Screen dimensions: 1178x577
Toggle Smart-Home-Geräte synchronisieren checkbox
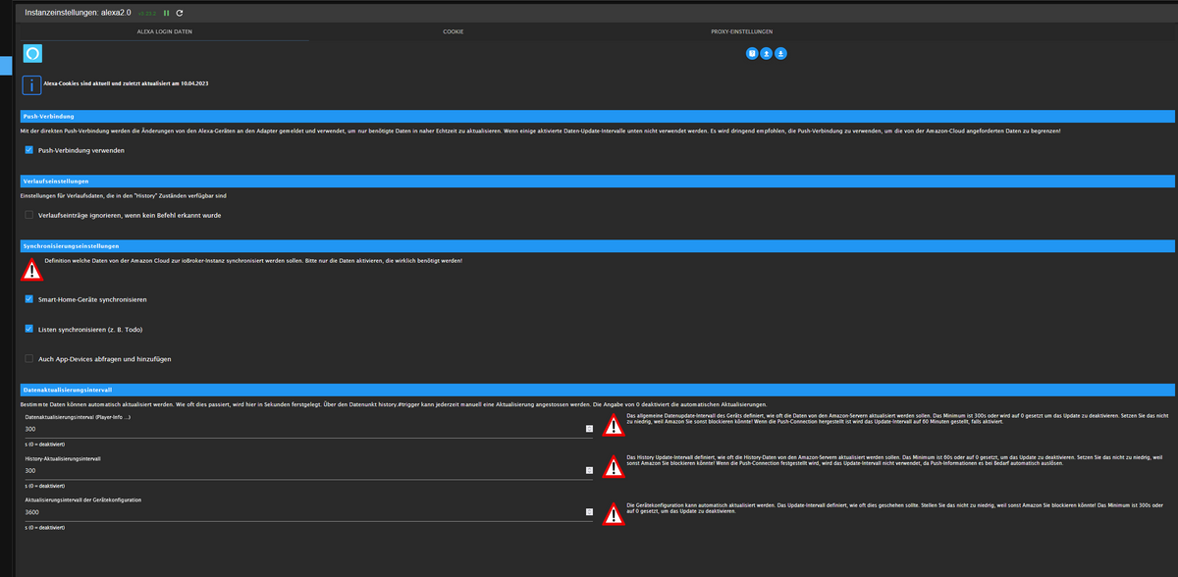point(29,298)
